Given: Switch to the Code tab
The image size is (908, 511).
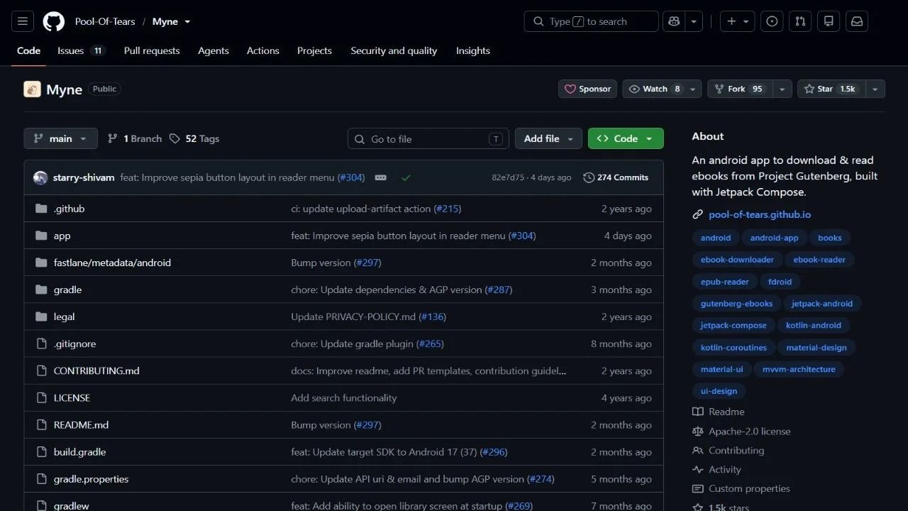Looking at the screenshot, I should [x=28, y=50].
